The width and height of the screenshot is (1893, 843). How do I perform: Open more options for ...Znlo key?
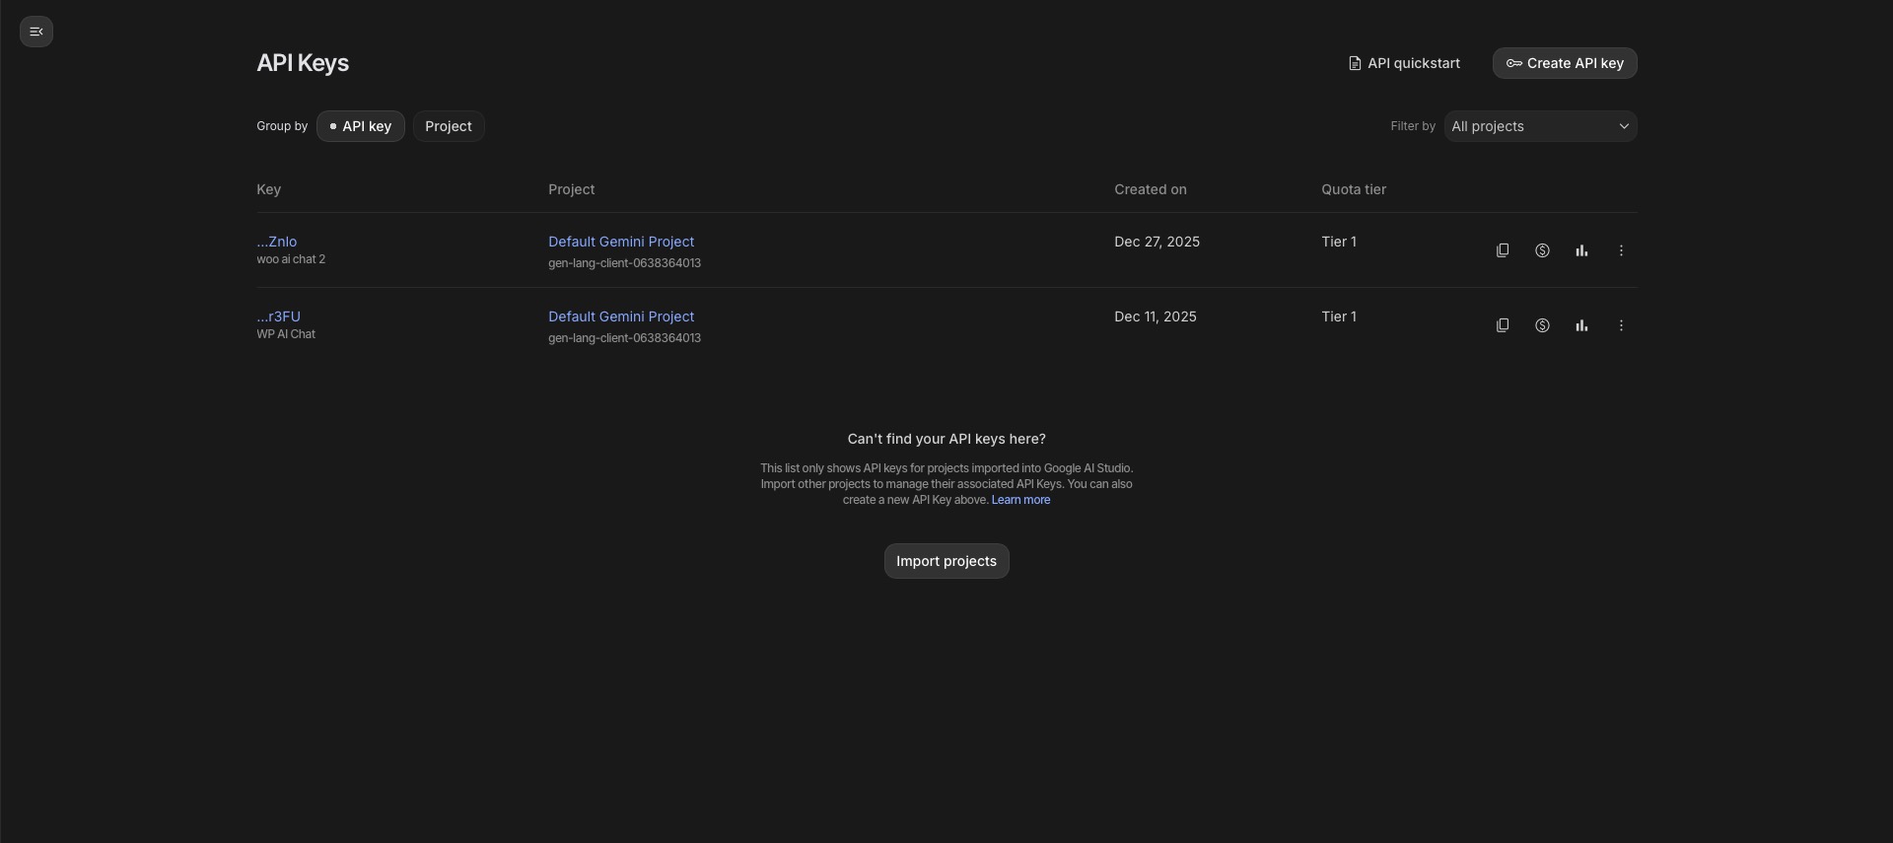1621,250
